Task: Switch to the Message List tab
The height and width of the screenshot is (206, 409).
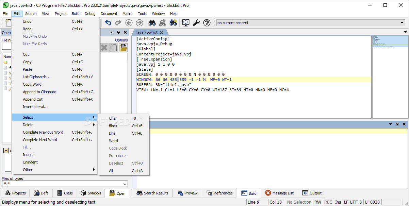Action: 279,193
